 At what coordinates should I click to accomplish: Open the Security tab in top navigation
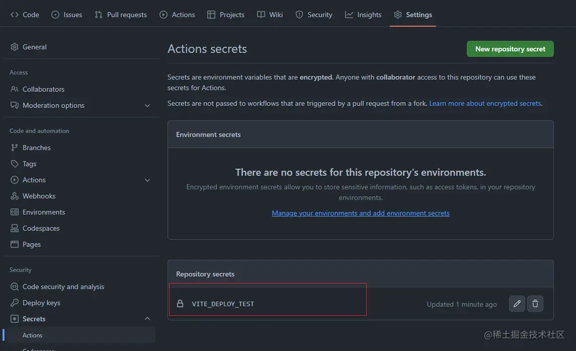click(x=314, y=15)
